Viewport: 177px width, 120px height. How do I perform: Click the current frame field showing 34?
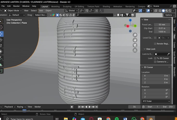point(134,107)
